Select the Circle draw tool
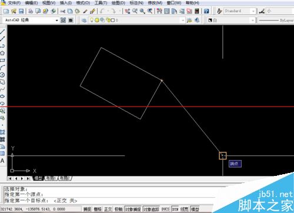The width and height of the screenshot is (294, 213). (x=2, y=75)
